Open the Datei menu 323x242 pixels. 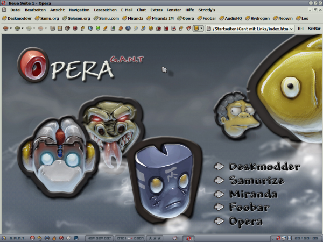[16, 10]
